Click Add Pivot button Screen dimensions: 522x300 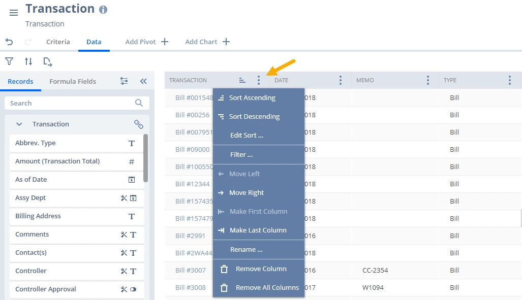[146, 42]
